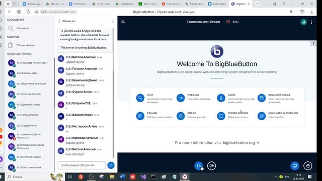
Task: Click Ивлиева Наталья avatar in chat
Action: [x=61, y=139]
